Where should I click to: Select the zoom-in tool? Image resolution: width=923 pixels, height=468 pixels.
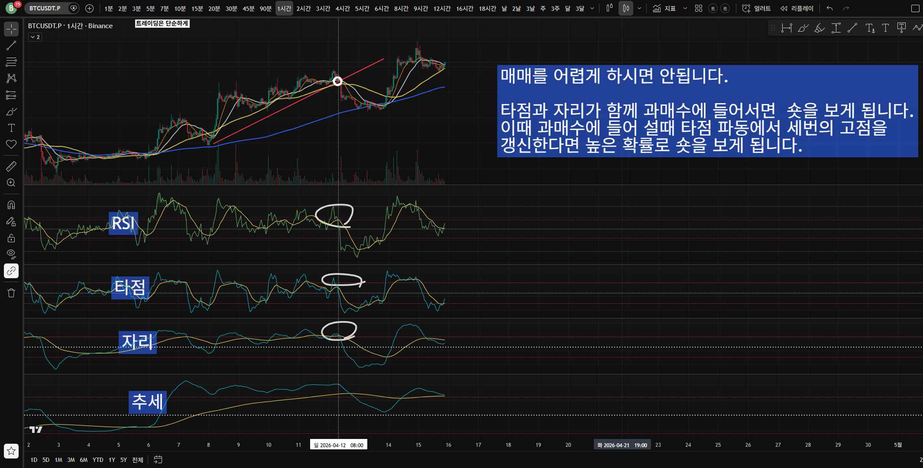[x=11, y=182]
